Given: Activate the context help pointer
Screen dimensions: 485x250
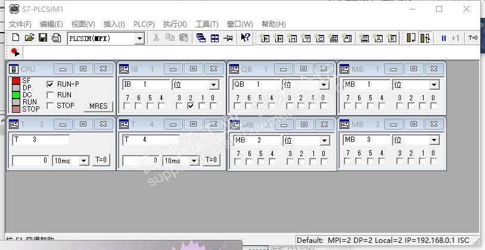Looking at the screenshot, I should (x=245, y=38).
